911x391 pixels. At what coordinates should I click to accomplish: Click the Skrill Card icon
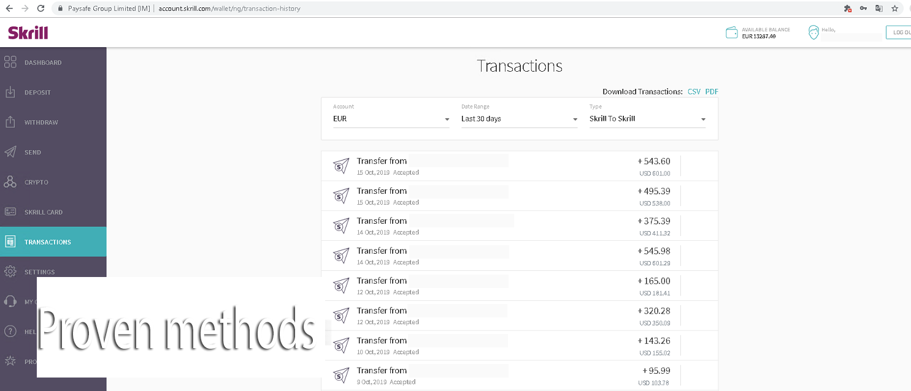[x=10, y=212]
